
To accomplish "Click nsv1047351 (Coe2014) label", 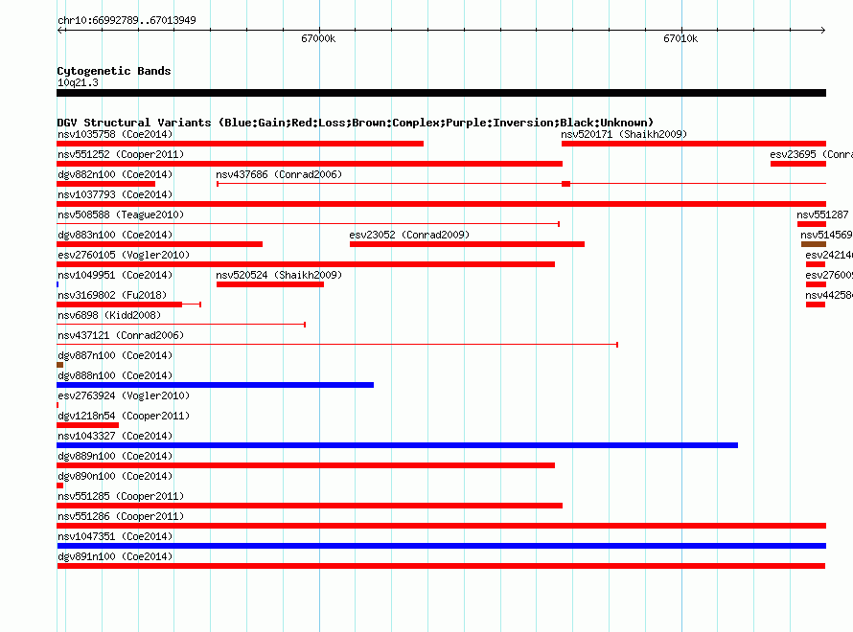I will click(115, 536).
